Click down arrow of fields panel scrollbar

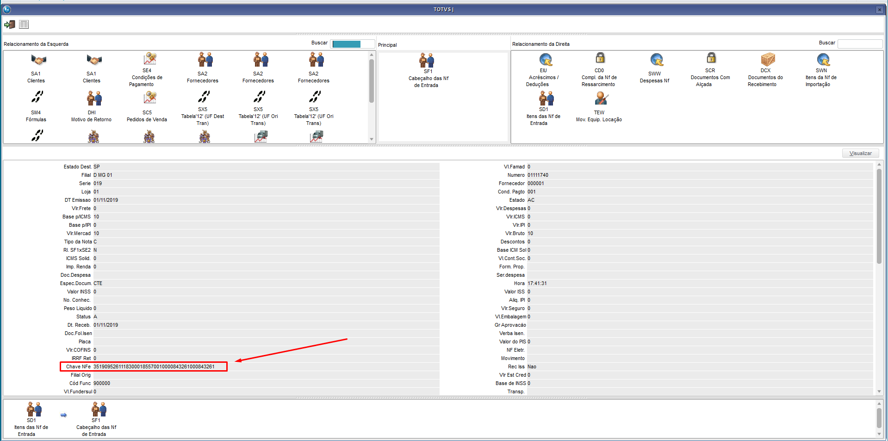879,391
